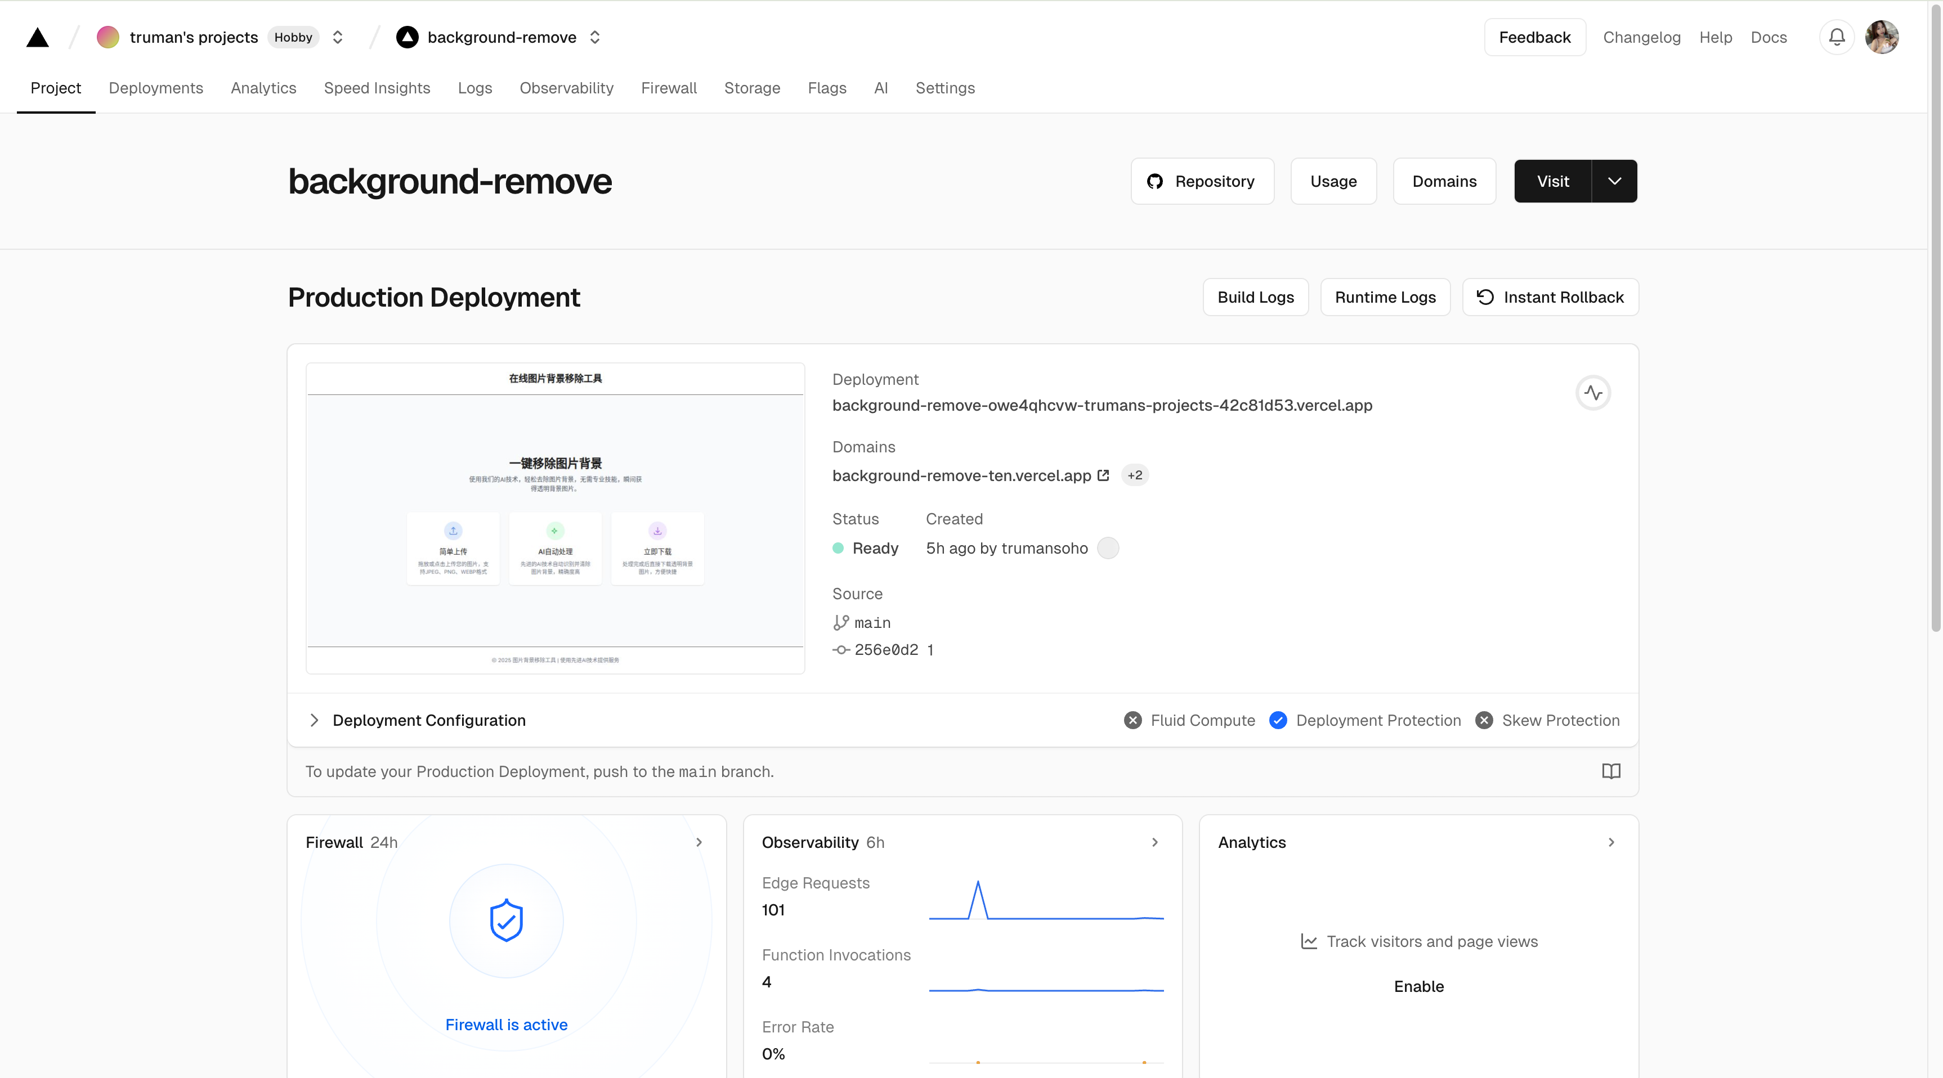Open the deployment URL link
This screenshot has width=1943, height=1078.
point(1102,405)
